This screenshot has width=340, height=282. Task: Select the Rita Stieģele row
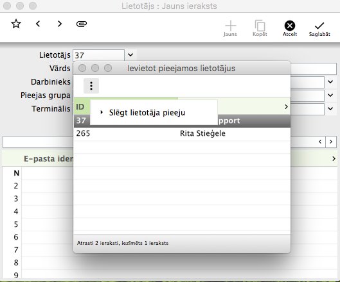pyautogui.click(x=182, y=133)
